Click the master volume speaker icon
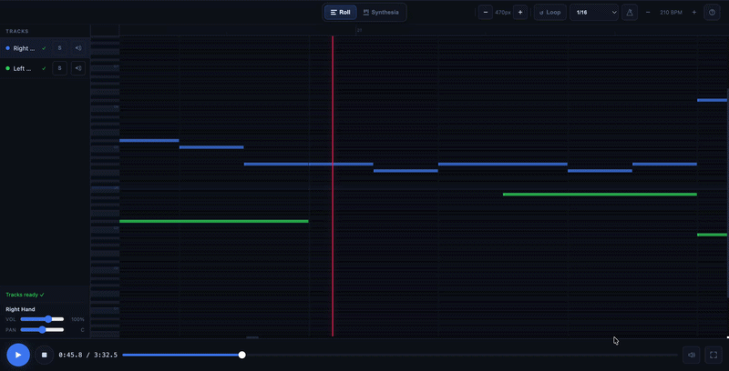Screen dimensions: 729x371 pos(692,355)
